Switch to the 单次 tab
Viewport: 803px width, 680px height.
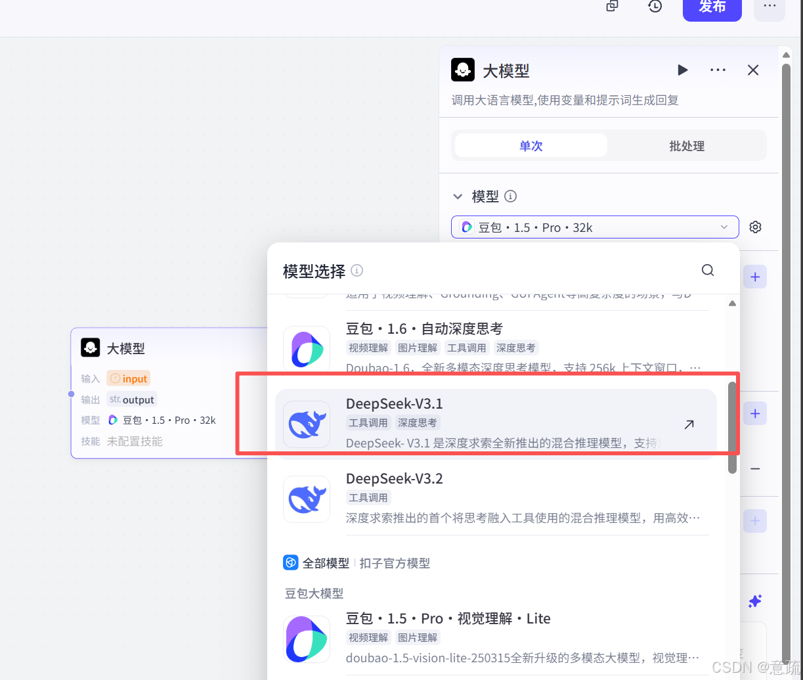click(x=531, y=146)
